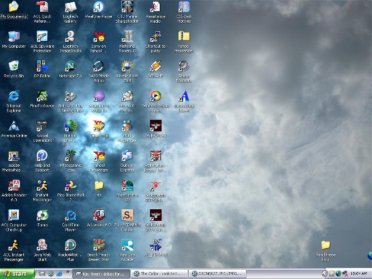This screenshot has width=372, height=279.
Task: Open the Sony on Yahoo! icon
Action: (x=99, y=36)
